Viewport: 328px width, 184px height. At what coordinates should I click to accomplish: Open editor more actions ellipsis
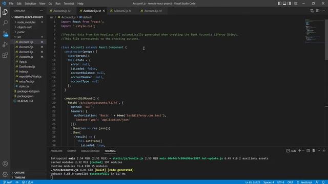point(323,11)
